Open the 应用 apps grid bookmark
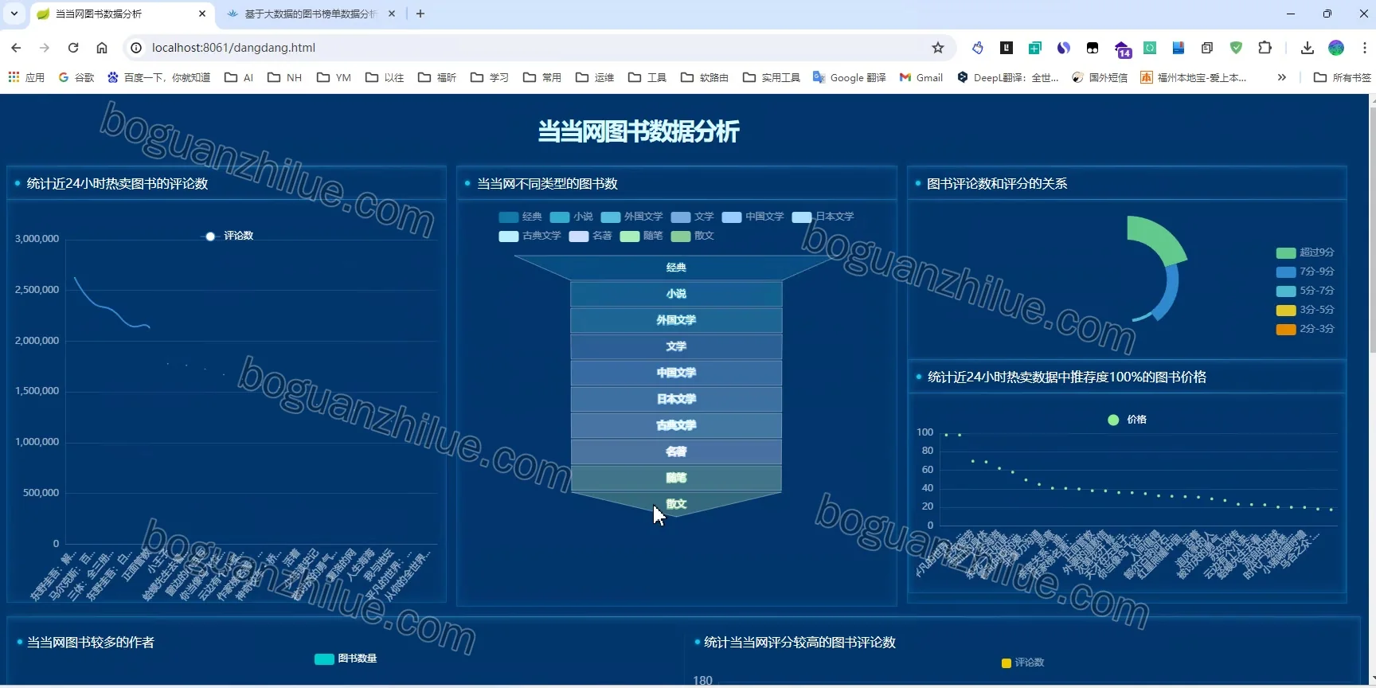 pos(26,77)
